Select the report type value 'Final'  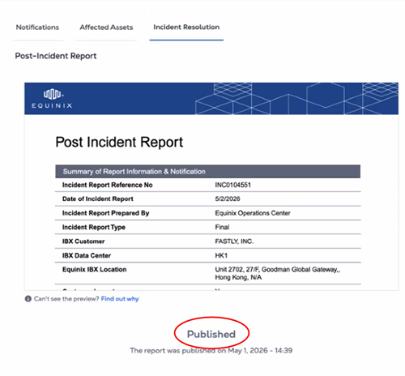(222, 227)
